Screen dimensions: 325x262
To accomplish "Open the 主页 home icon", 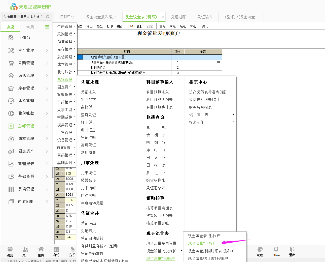I will (41, 249).
